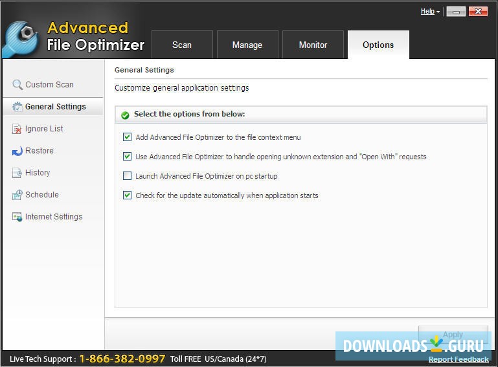Select General Settings in the sidebar

tap(52, 107)
